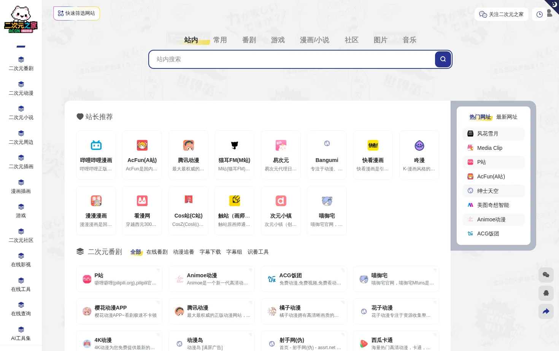Screen dimensions: 559x351
Task: Switch search to the 番剧 tab
Action: (x=249, y=40)
